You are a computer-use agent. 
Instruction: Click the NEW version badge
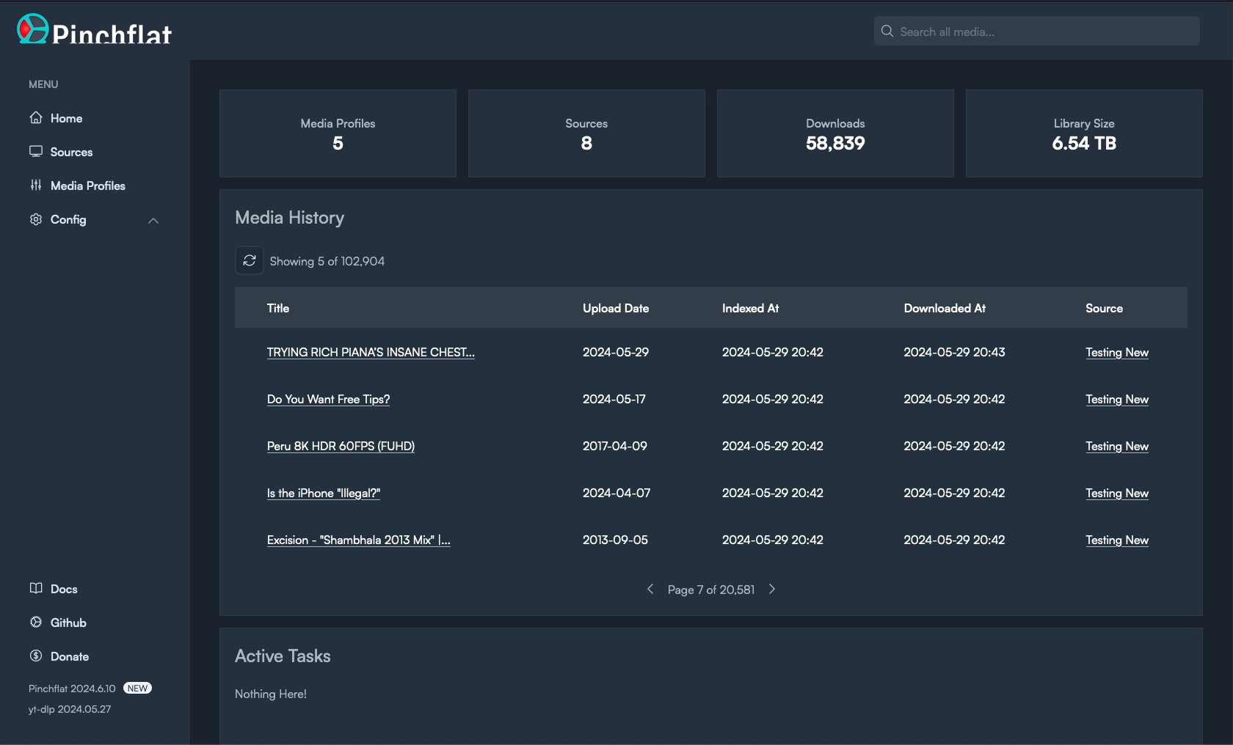coord(137,688)
